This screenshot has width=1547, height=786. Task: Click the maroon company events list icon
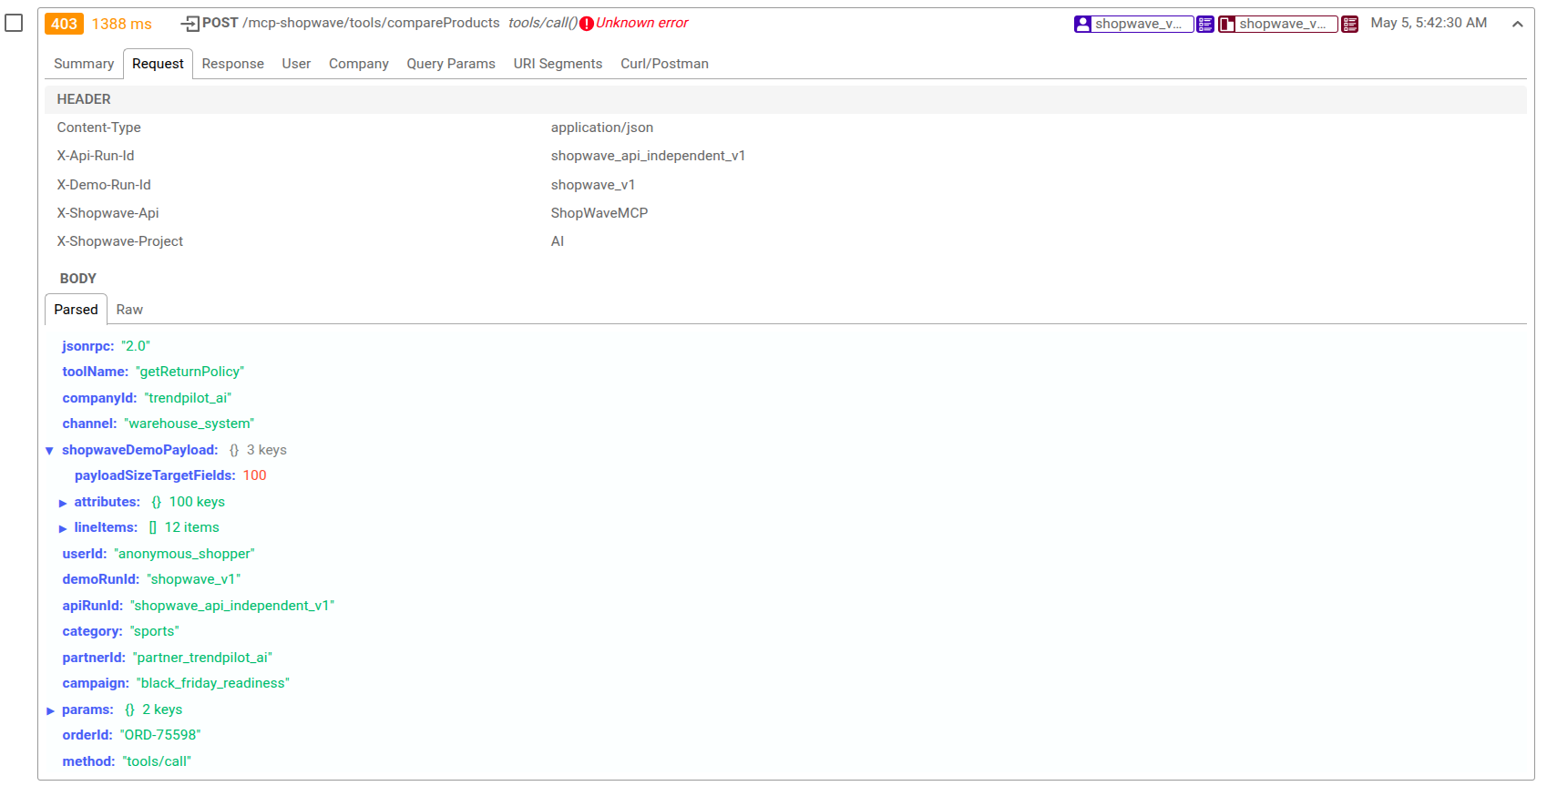(1349, 24)
